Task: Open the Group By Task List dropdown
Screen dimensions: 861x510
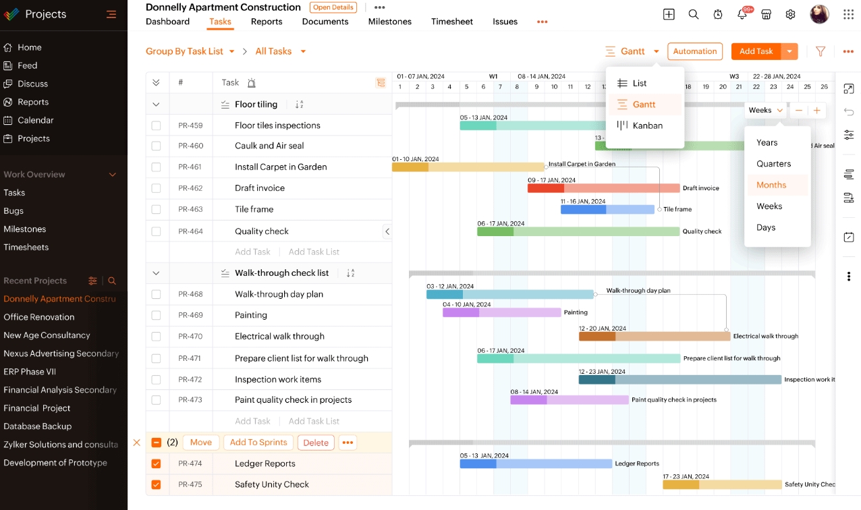Action: tap(190, 51)
